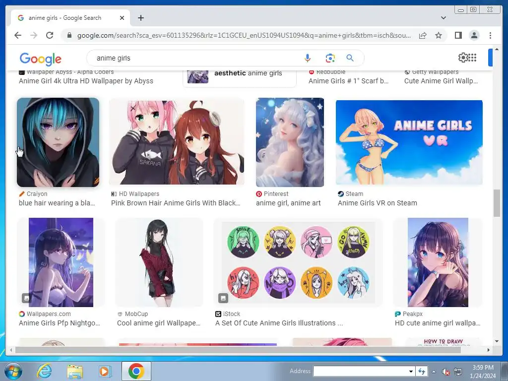
Task: Open a new tab with the plus button
Action: 140,18
